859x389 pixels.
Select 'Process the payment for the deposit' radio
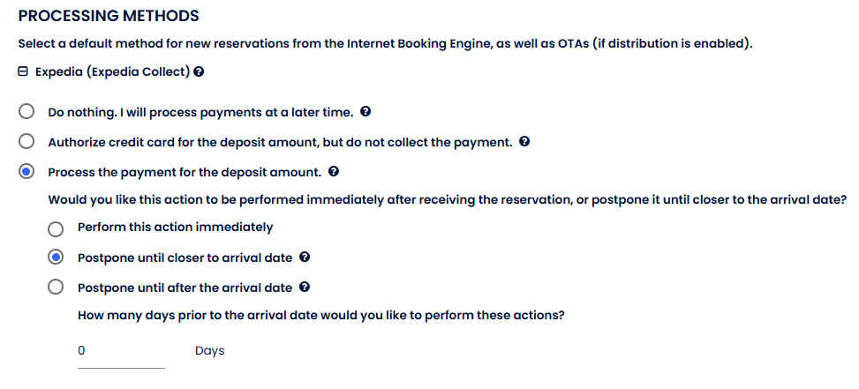(27, 171)
